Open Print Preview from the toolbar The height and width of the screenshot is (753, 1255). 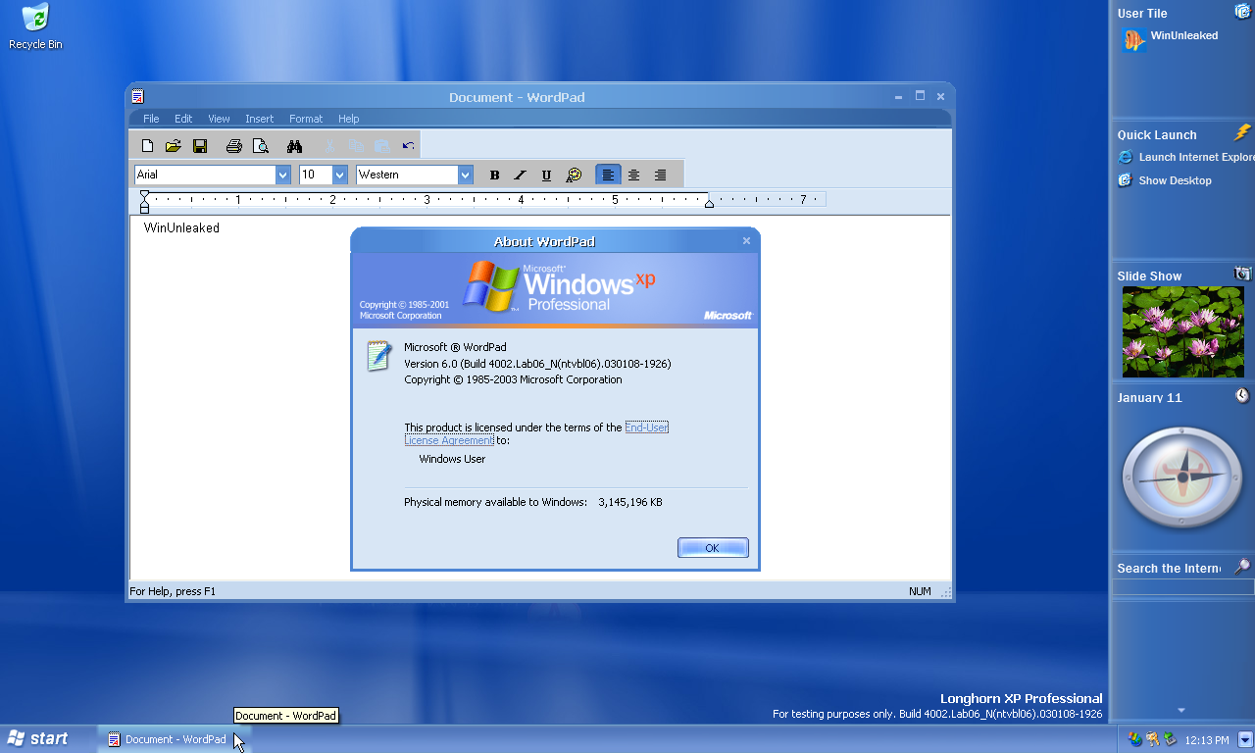coord(260,146)
